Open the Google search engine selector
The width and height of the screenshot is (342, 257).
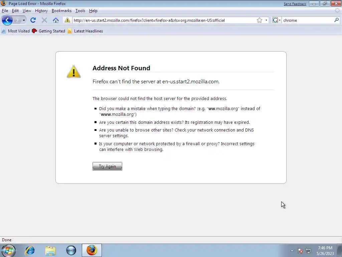(x=277, y=20)
